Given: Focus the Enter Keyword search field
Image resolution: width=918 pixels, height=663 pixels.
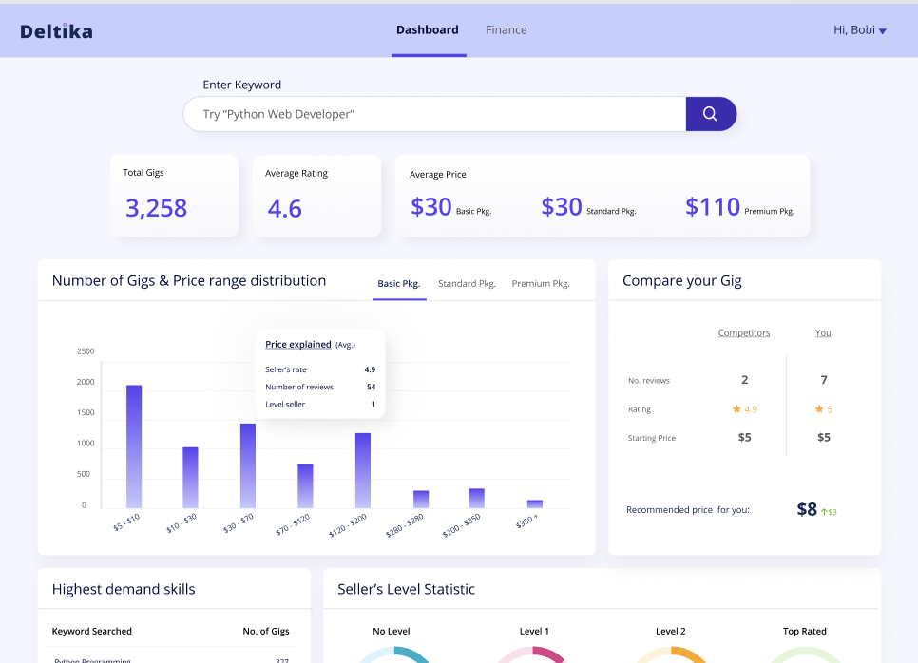Looking at the screenshot, I should click(x=434, y=114).
